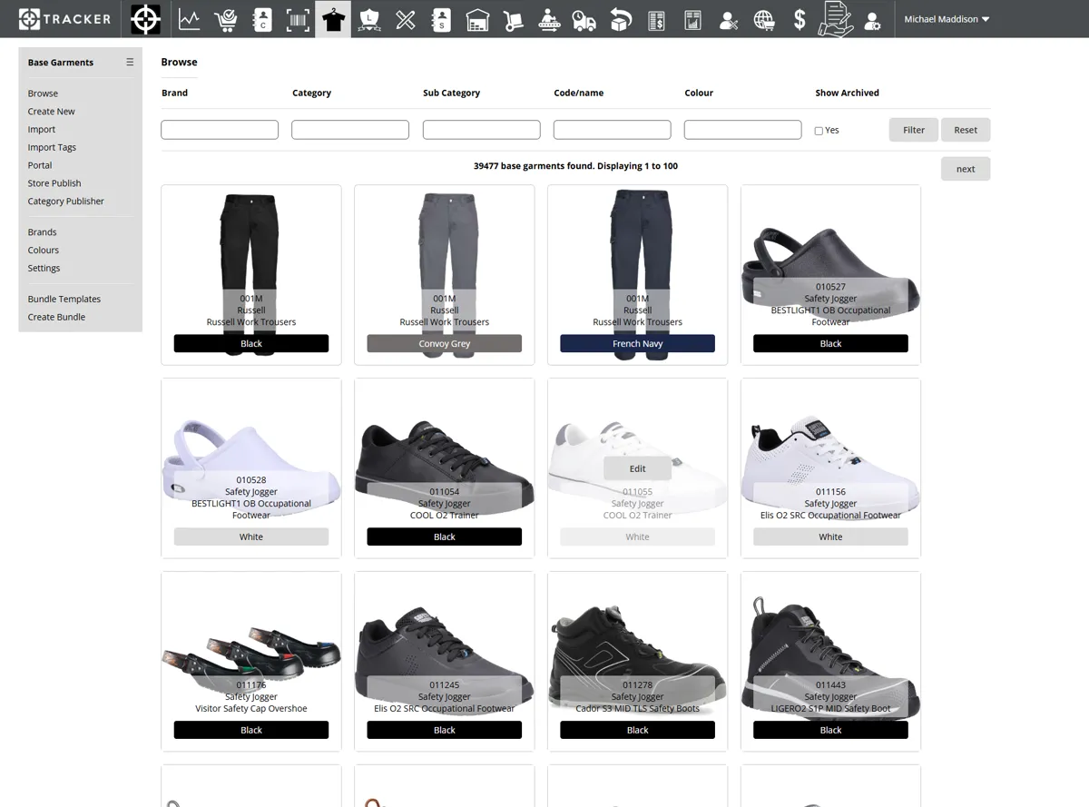Select Convoy Grey swatch on Russell trousers
The width and height of the screenshot is (1089, 807).
click(x=445, y=344)
